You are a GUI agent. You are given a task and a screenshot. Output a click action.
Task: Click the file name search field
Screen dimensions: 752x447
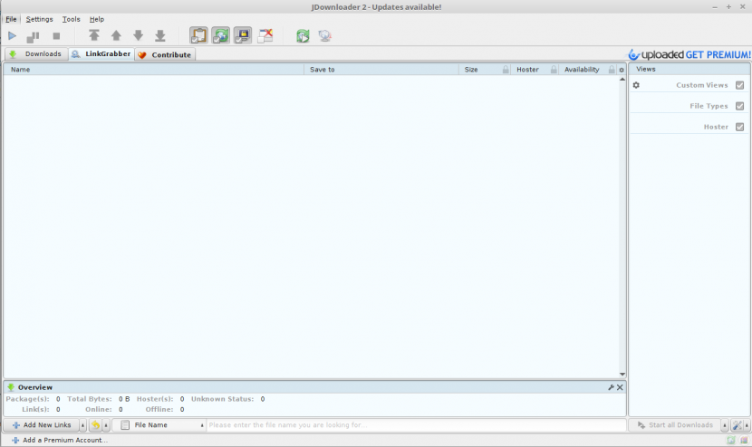415,425
